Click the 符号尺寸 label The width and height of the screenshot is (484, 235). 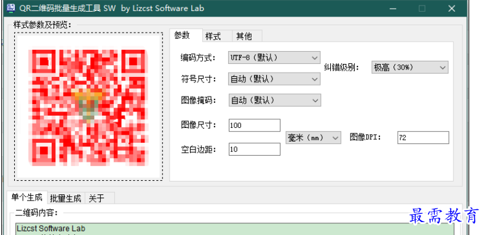[x=199, y=79]
